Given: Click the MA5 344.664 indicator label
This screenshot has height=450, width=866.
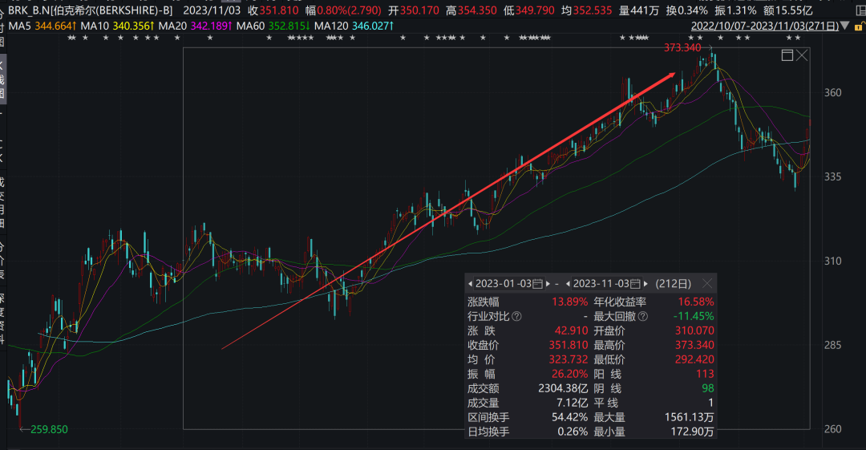Looking at the screenshot, I should 42,26.
